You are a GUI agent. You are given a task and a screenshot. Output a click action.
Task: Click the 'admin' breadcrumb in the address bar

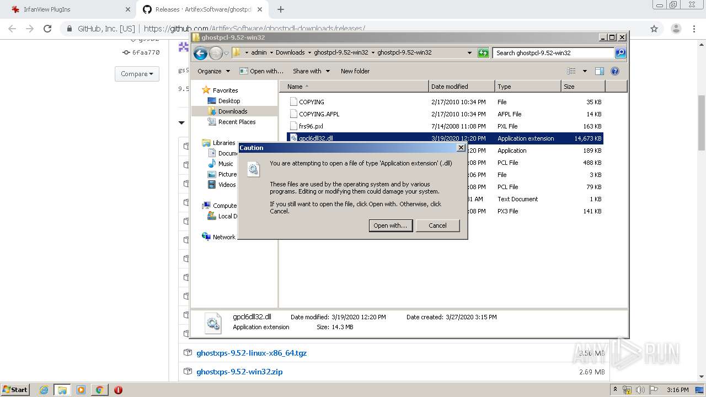click(x=259, y=53)
